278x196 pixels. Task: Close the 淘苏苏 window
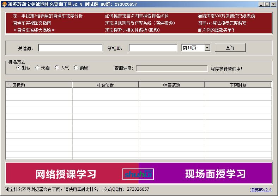[x=273, y=4]
